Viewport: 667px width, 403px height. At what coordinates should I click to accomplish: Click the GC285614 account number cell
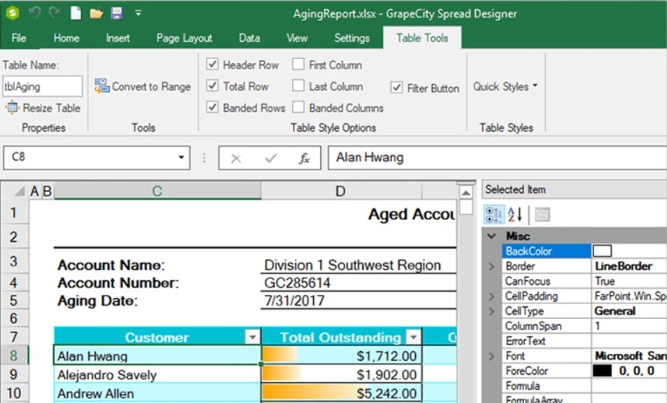pos(358,282)
